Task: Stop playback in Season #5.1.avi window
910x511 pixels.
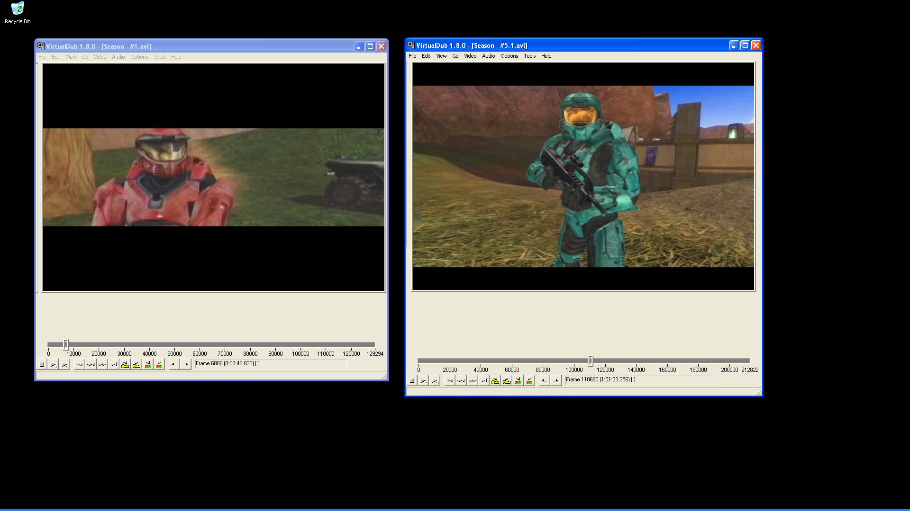Action: [x=412, y=381]
